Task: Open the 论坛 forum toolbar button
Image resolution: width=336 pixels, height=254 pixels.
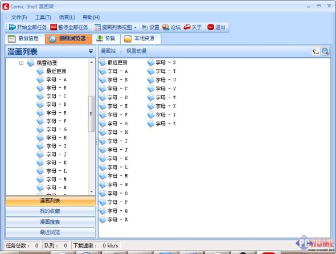Action: tap(171, 27)
